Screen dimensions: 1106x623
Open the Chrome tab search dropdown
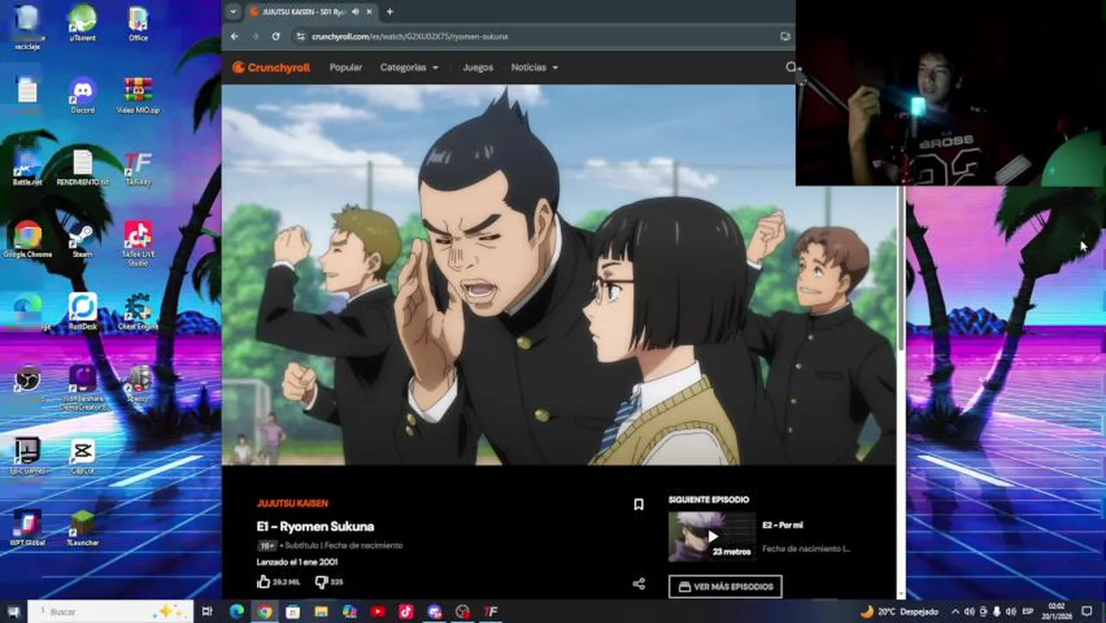tap(232, 11)
